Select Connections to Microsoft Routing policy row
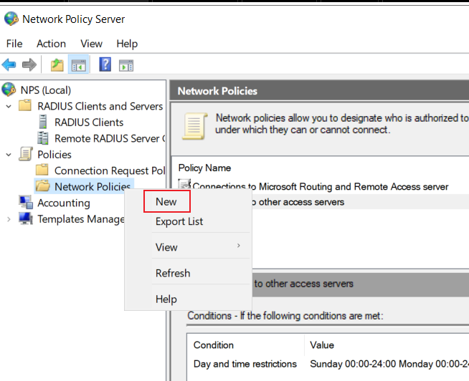 click(x=321, y=186)
